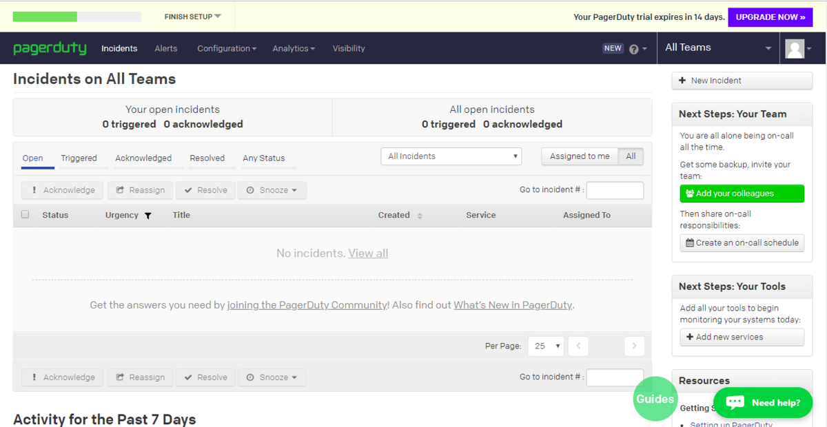Click Add your colleagues button

click(742, 194)
